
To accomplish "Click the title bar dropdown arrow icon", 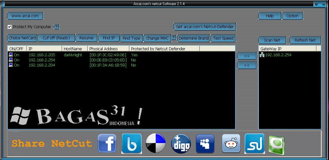I will coord(317,4).
